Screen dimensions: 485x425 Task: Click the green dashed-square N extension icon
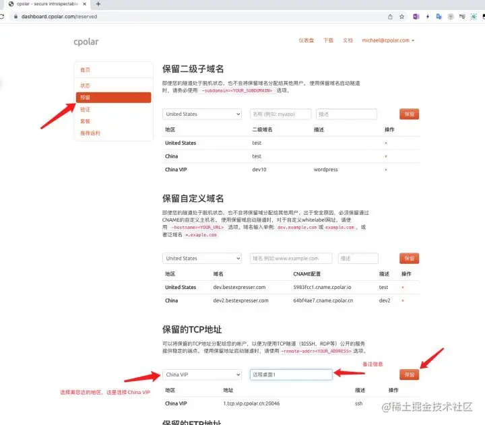(x=474, y=17)
